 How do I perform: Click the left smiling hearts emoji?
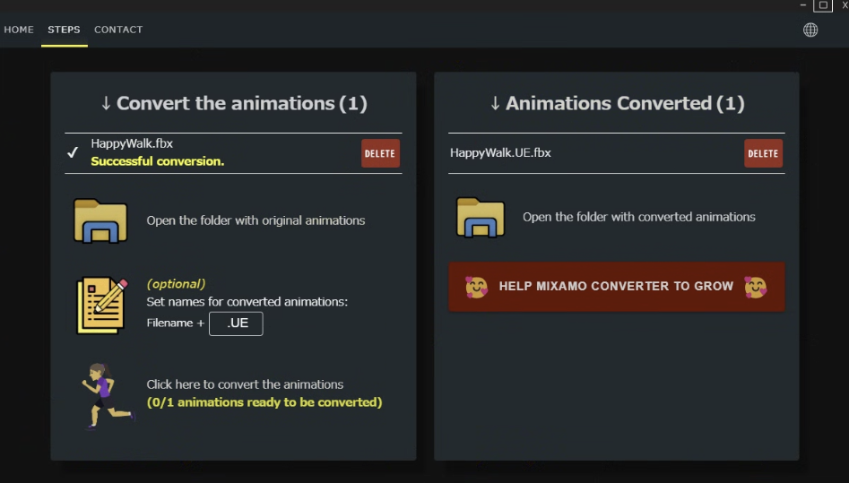476,287
